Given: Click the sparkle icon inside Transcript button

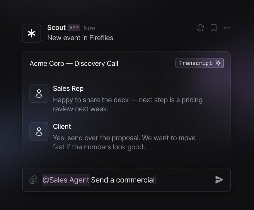Looking at the screenshot, I should (x=218, y=63).
